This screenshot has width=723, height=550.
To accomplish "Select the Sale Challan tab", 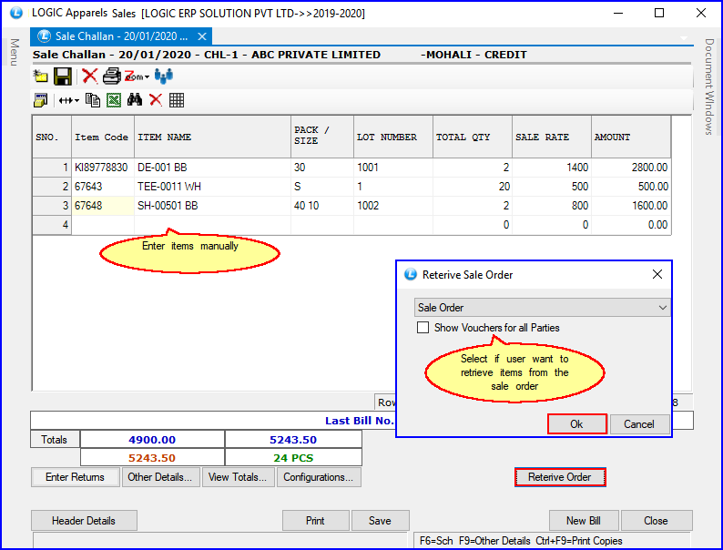I will 120,36.
